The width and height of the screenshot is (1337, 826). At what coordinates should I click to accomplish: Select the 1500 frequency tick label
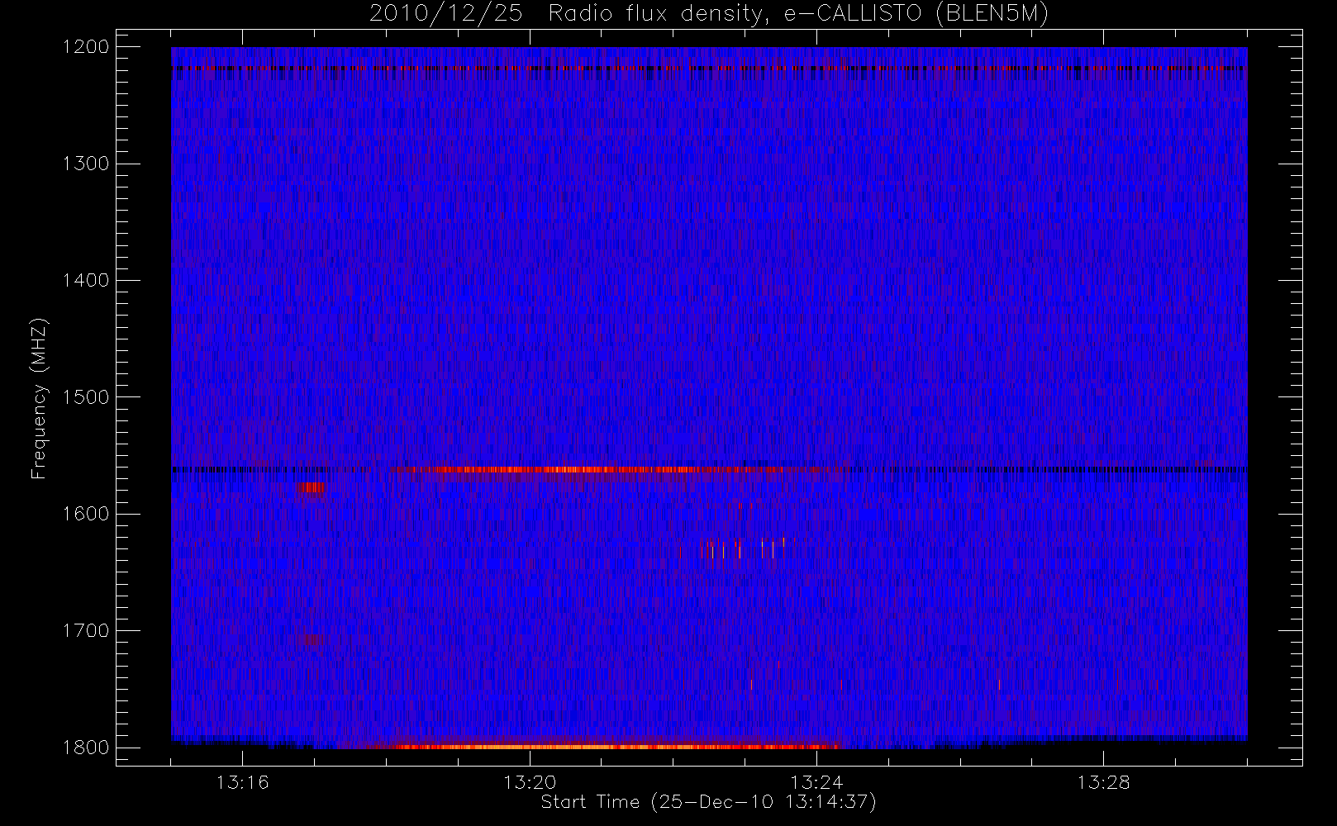86,397
